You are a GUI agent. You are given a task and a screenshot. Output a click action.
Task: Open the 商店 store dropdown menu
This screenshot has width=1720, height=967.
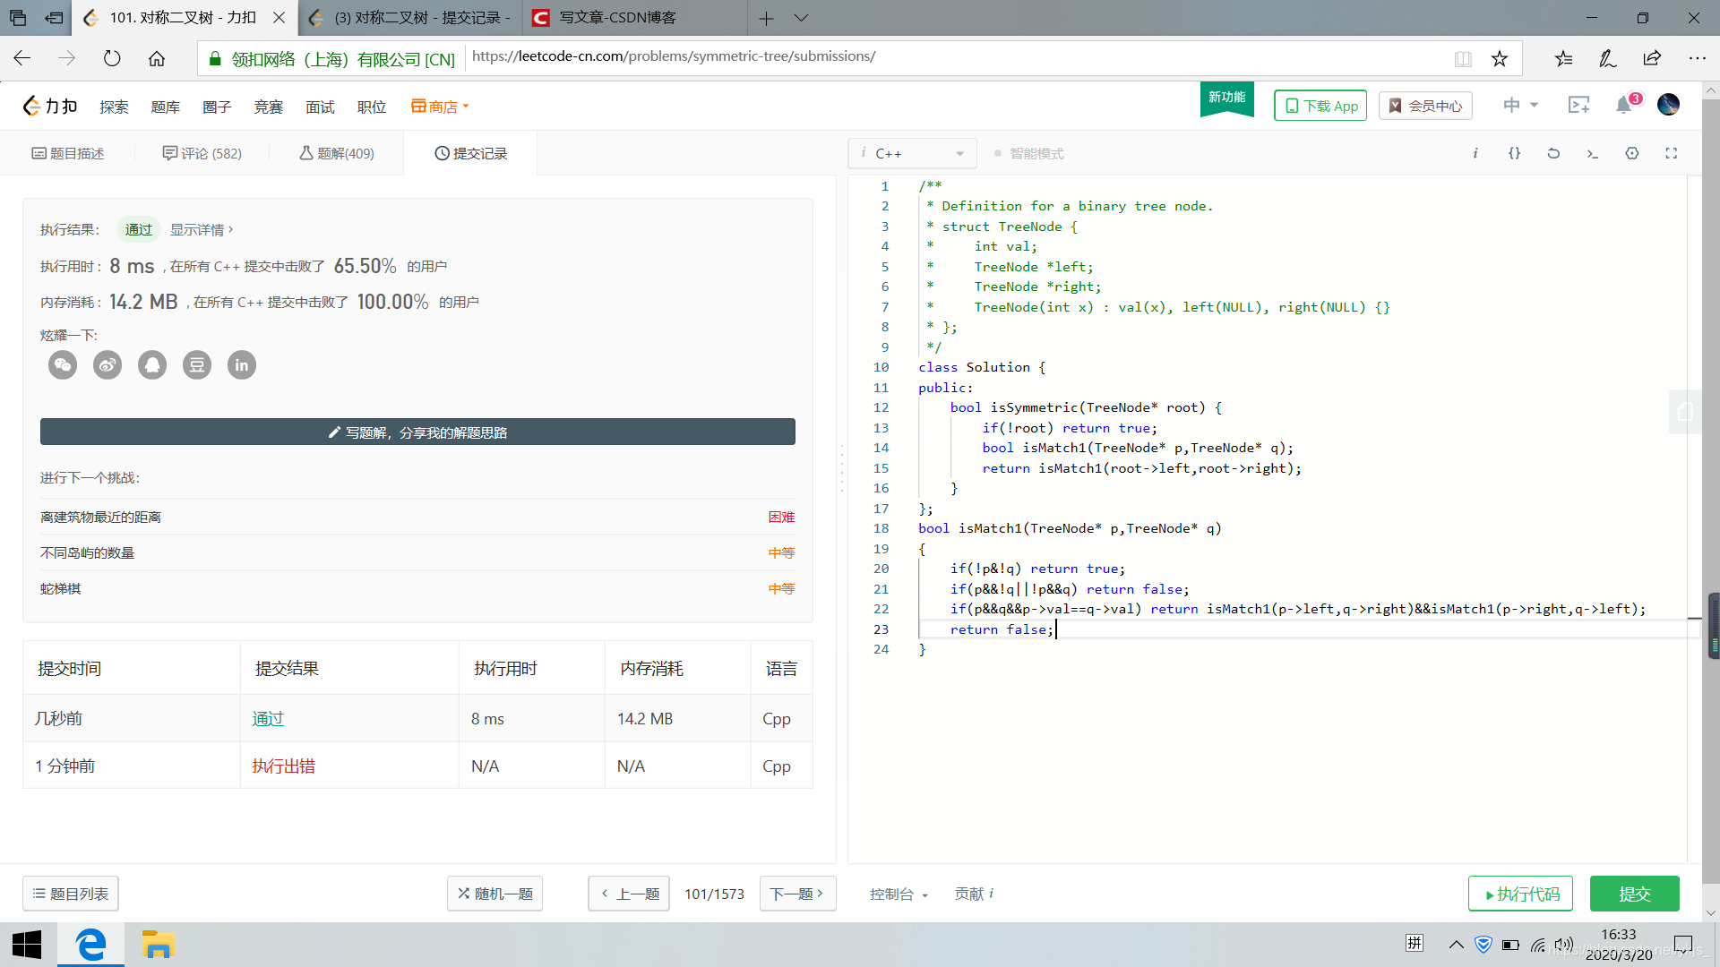point(440,107)
